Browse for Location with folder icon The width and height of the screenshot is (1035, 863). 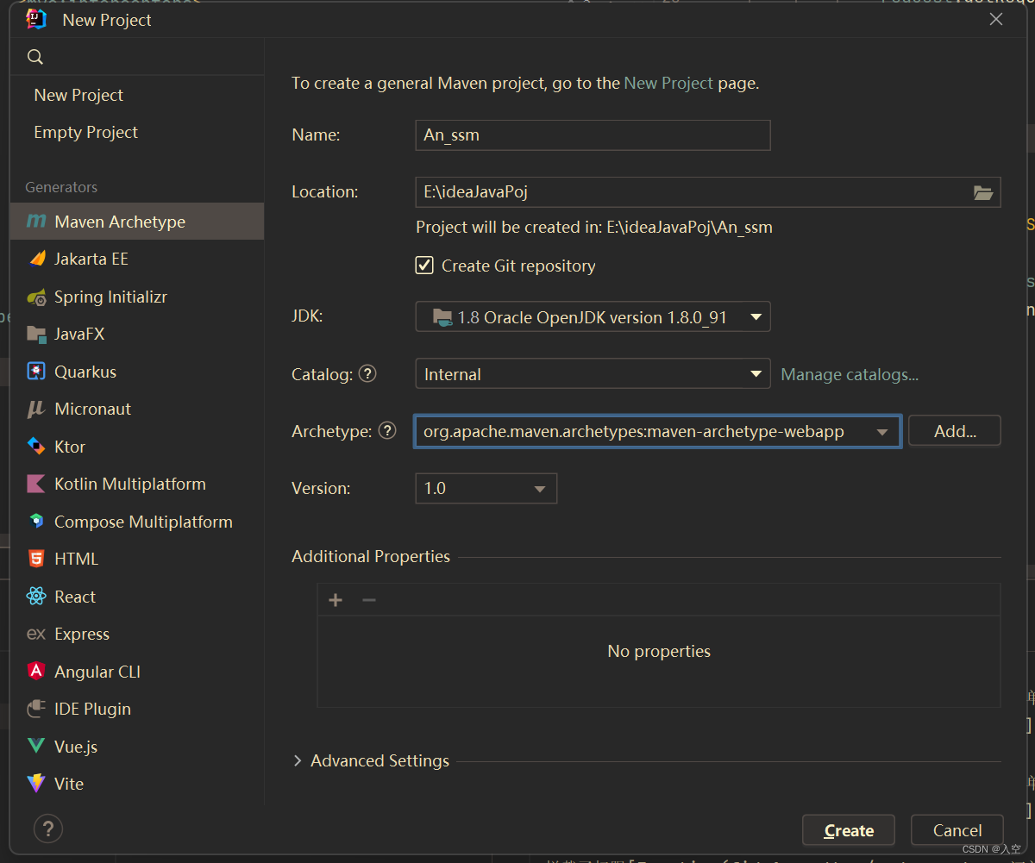[x=983, y=192]
